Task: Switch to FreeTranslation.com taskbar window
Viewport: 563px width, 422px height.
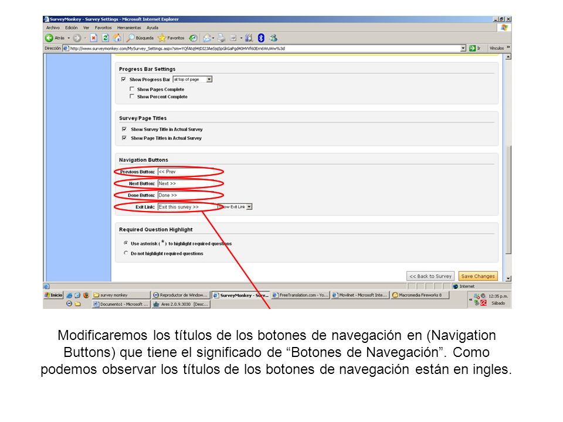Action: tap(300, 295)
